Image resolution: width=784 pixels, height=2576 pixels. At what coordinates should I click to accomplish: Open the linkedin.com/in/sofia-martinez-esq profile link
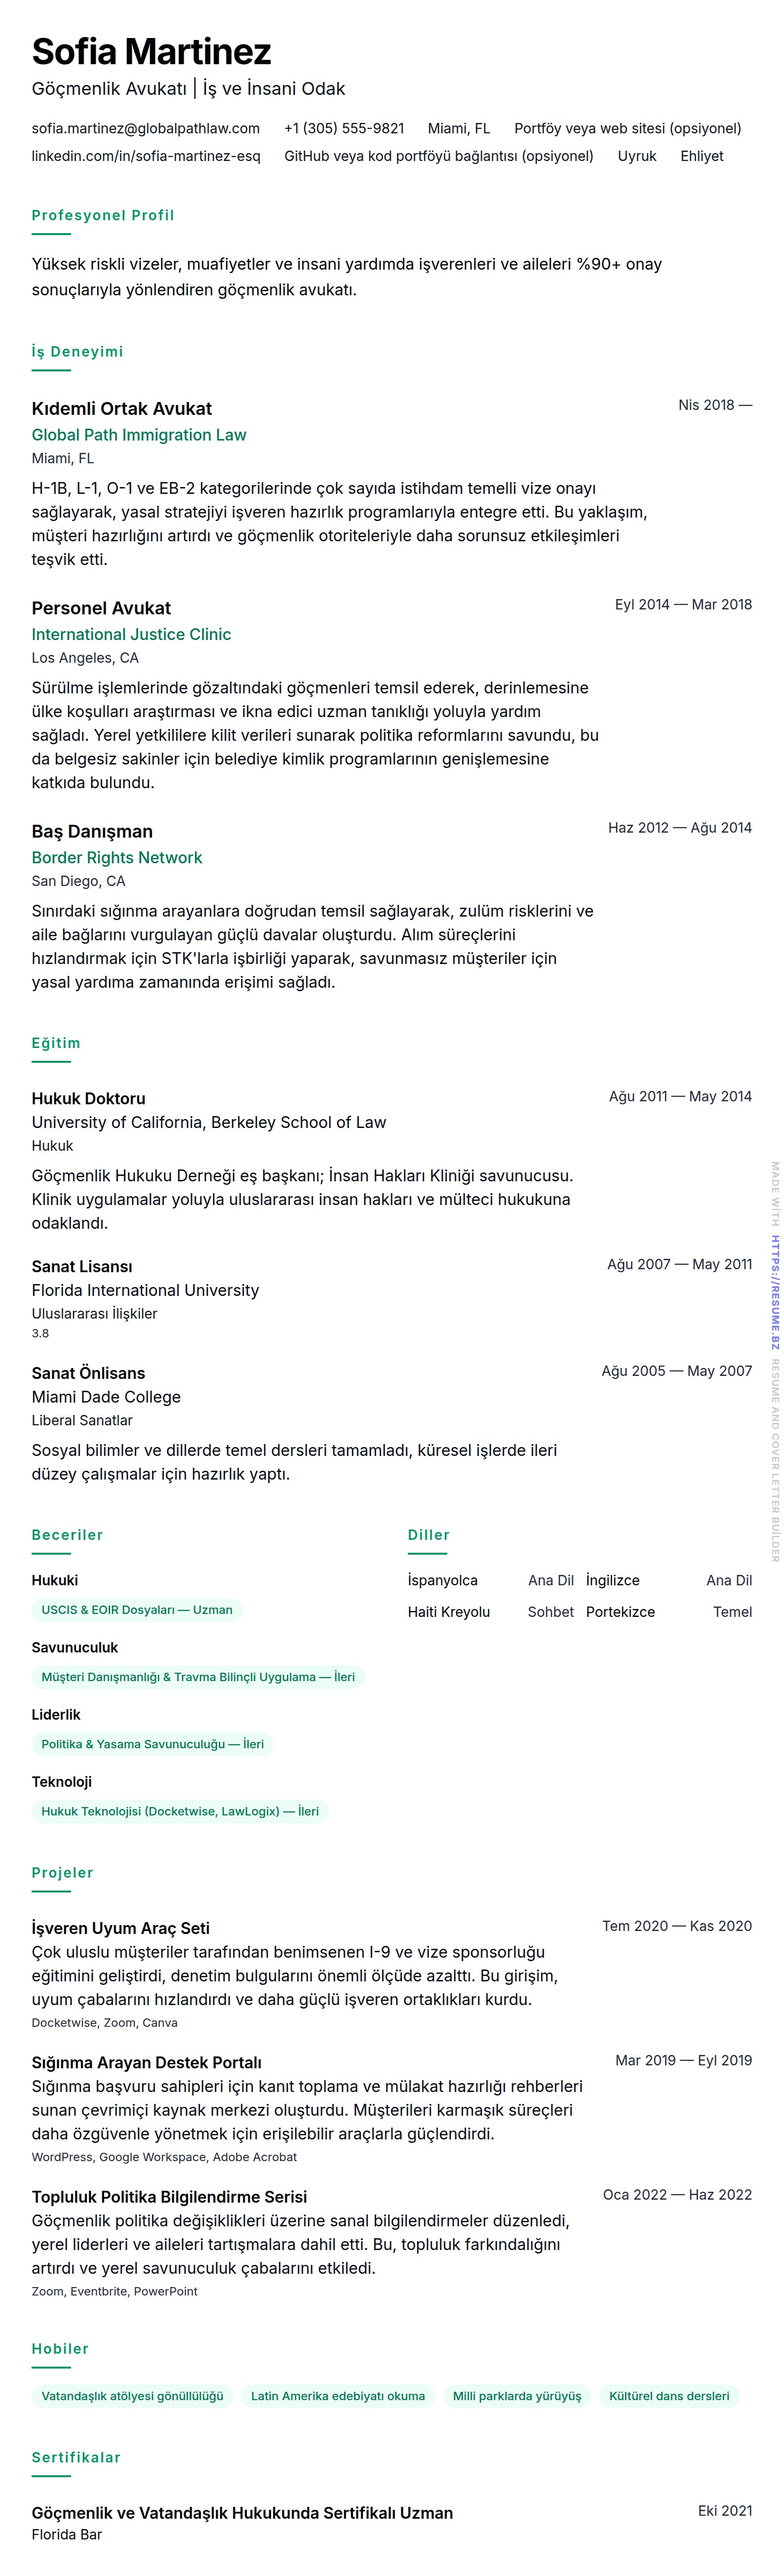coord(145,156)
